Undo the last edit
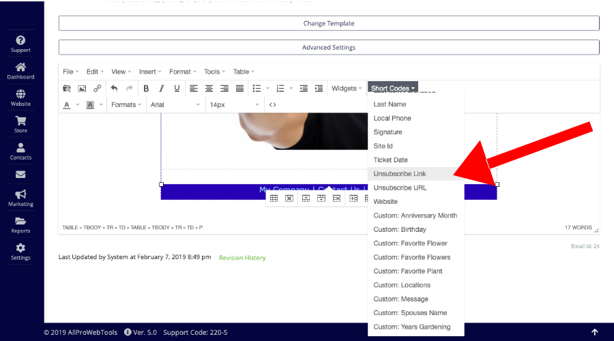Viewport: 614px width, 341px height. (x=114, y=89)
